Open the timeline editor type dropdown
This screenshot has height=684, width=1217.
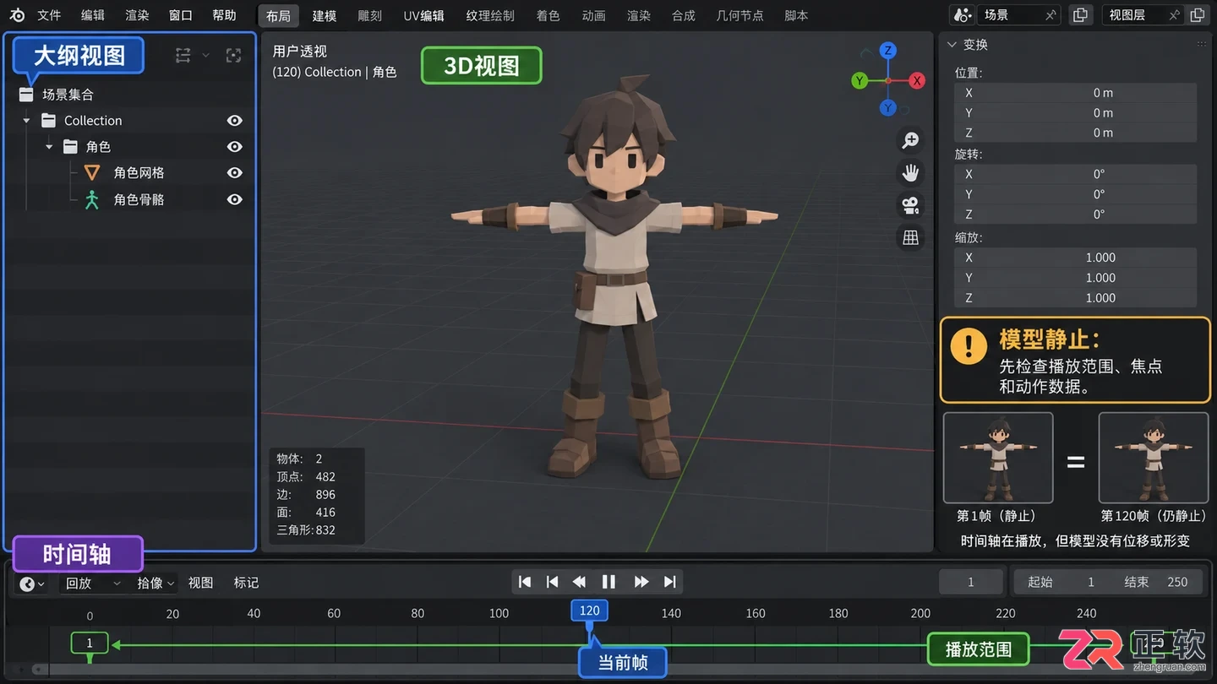point(32,584)
